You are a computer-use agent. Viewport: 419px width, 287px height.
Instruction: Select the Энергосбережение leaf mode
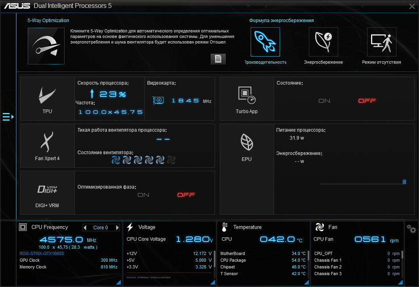(x=323, y=42)
